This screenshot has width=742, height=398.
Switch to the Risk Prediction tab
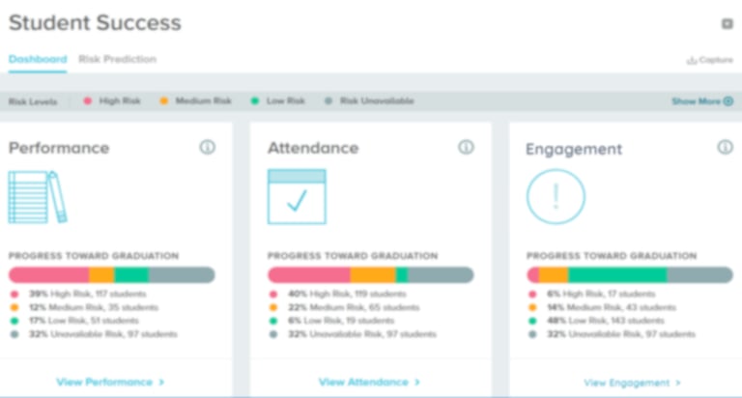[x=117, y=60]
